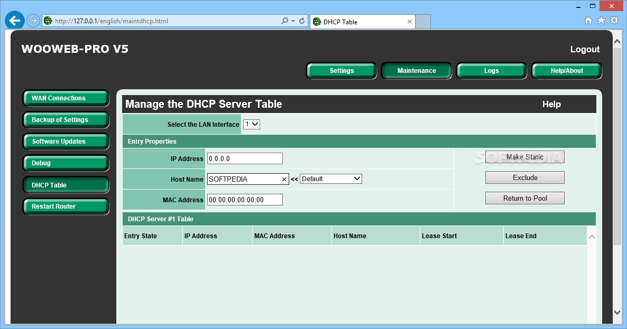Click the WOOWEB-PRO V5 title
The width and height of the screenshot is (627, 329).
75,49
